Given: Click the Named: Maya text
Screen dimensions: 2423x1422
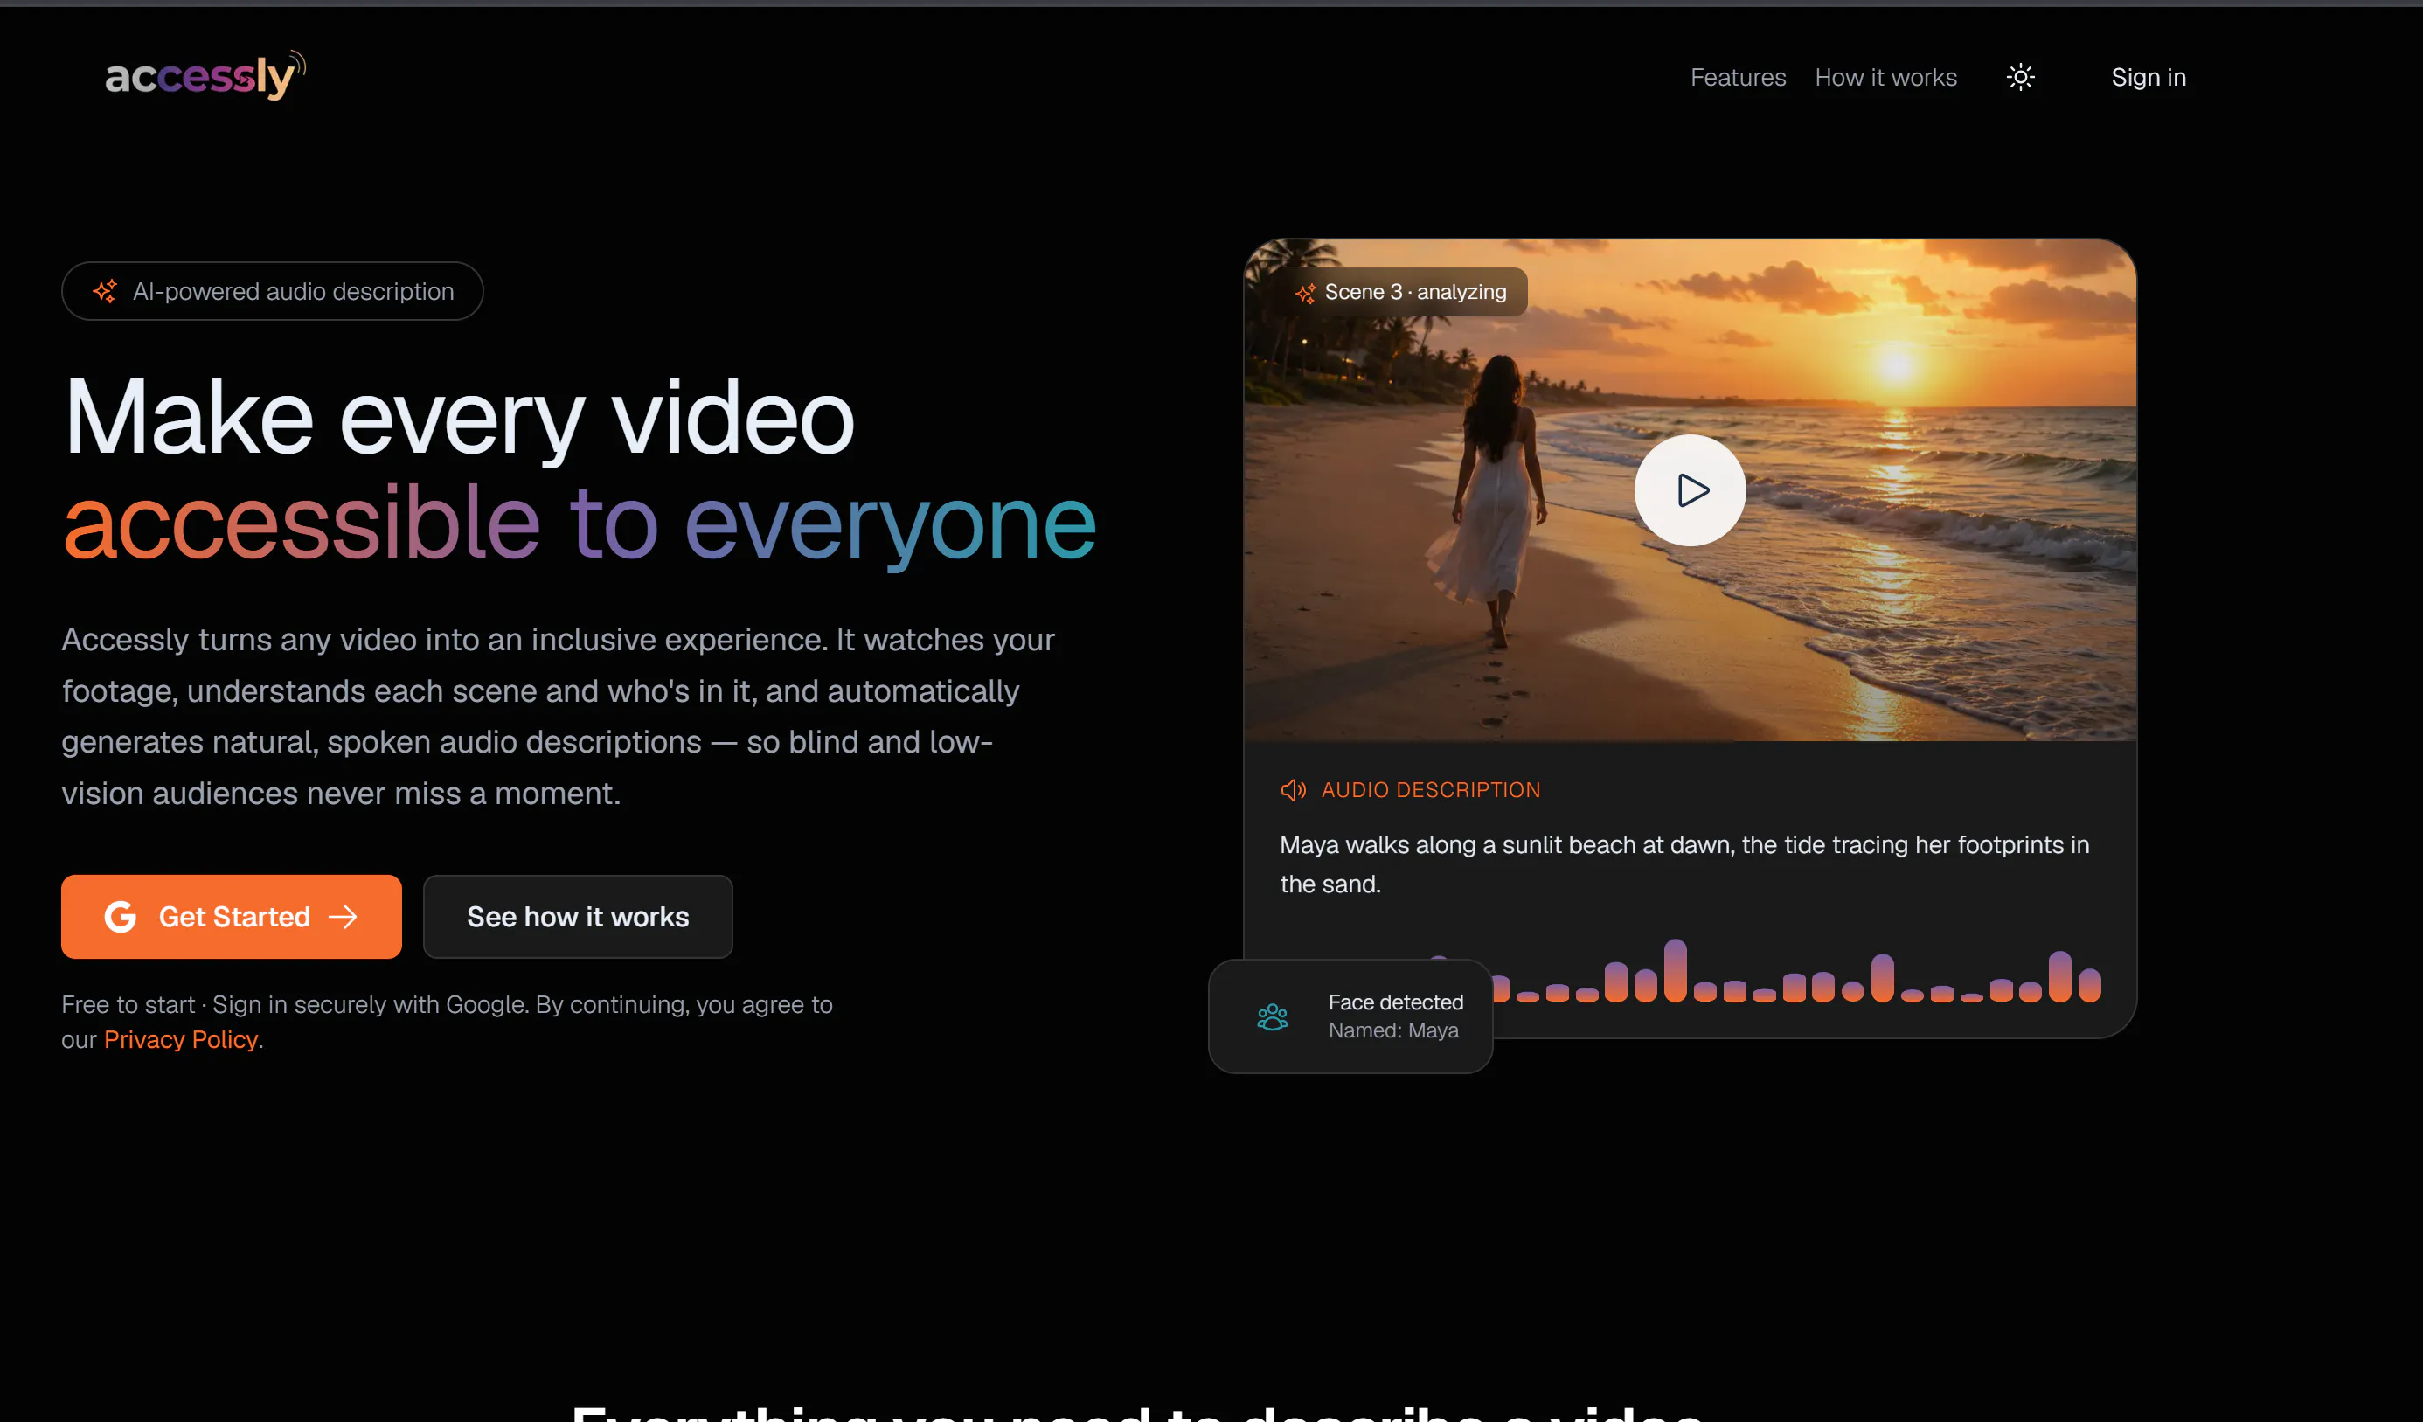Looking at the screenshot, I should [x=1393, y=1030].
